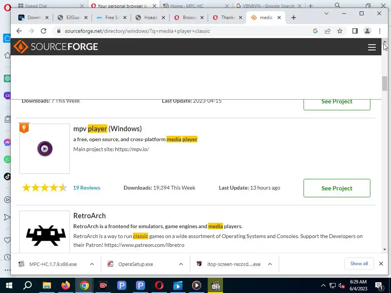The height and width of the screenshot is (293, 391).
Task: Open the SourceForge hamburger menu
Action: [372, 47]
